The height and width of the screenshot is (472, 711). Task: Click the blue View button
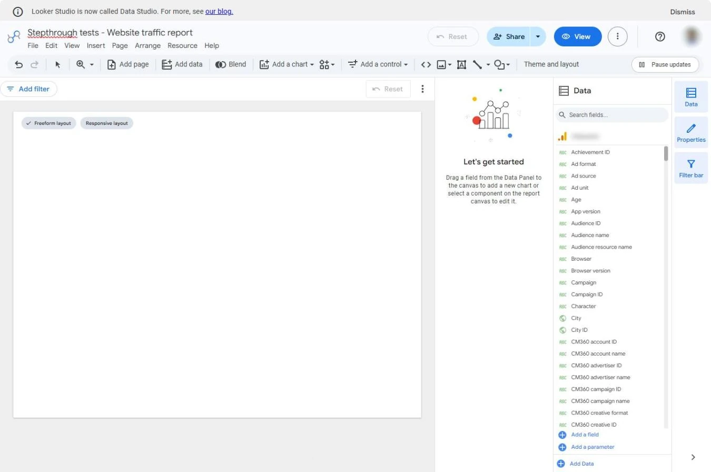pos(578,36)
